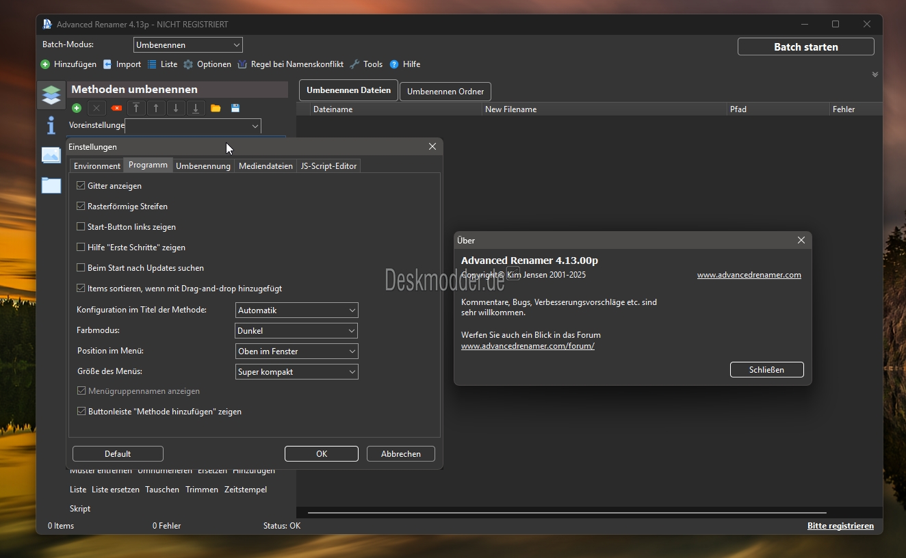Viewport: 906px width, 558px height.
Task: Add the Trimmen method
Action: tap(202, 490)
